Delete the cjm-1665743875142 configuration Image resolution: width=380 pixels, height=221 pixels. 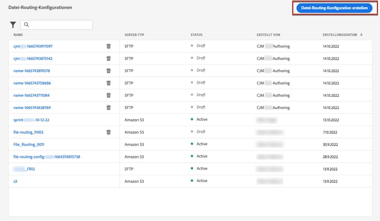pyautogui.click(x=109, y=58)
